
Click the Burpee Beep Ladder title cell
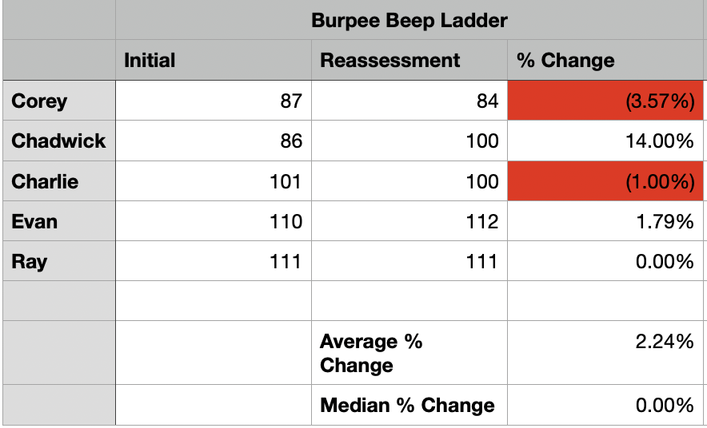[409, 20]
